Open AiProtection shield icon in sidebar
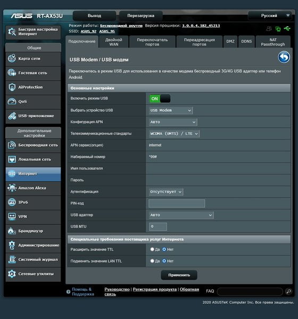Screen dimensions: 298x319 pos(12,87)
